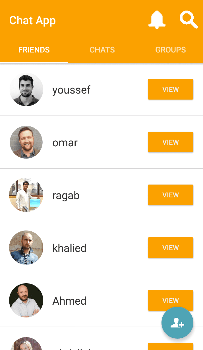Screen dimensions: 203x350
Task: Open omar's avatar photo
Action: pos(26,142)
